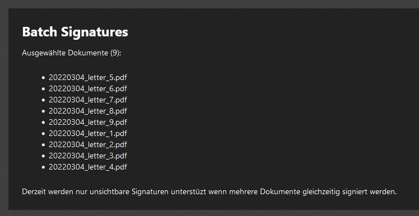Click the 20220304_letter_2.pdf file name
419x216 pixels.
click(x=87, y=145)
